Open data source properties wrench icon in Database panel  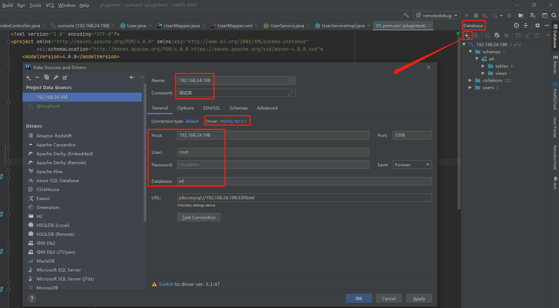click(497, 35)
